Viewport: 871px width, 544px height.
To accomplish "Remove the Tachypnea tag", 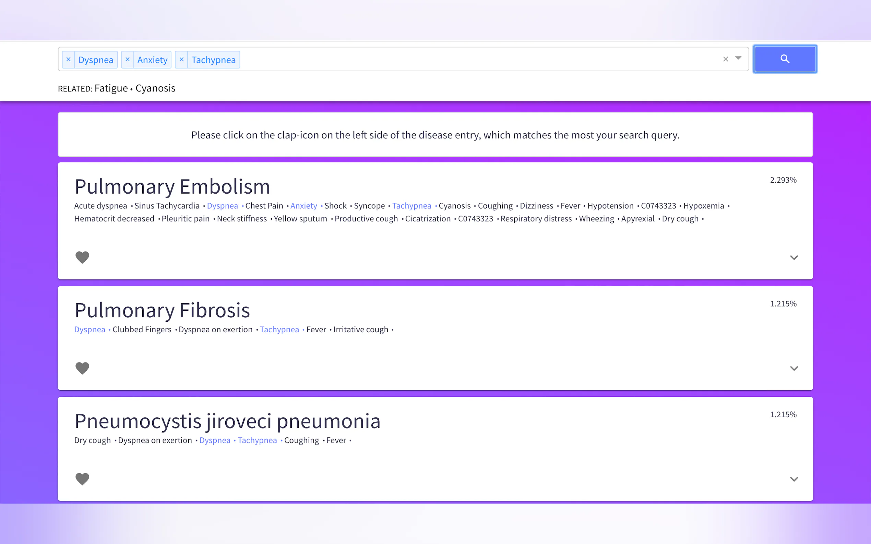I will click(181, 59).
